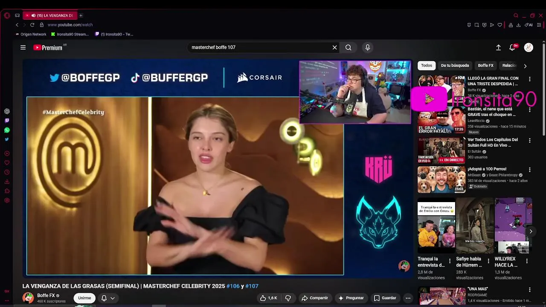This screenshot has height=307, width=546.
Task: Open the Aria AI toolbar button
Action: coord(529,25)
